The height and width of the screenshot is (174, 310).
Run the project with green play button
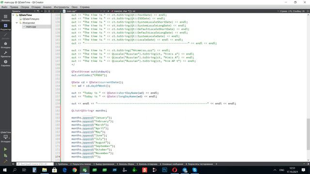coord(5,149)
